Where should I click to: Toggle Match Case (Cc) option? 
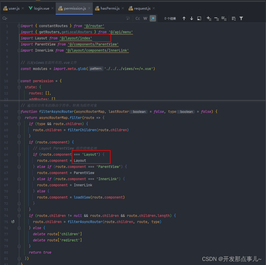pyautogui.click(x=138, y=18)
